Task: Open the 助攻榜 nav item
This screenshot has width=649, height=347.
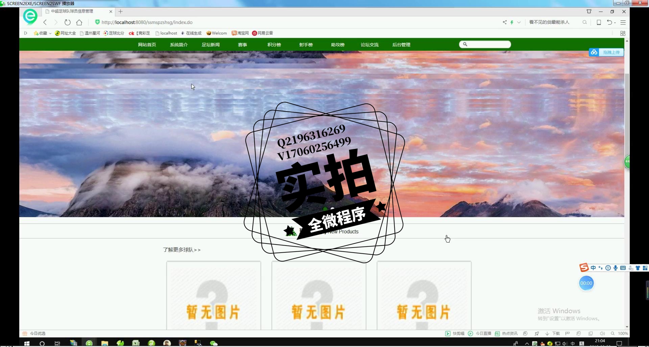Action: click(338, 45)
